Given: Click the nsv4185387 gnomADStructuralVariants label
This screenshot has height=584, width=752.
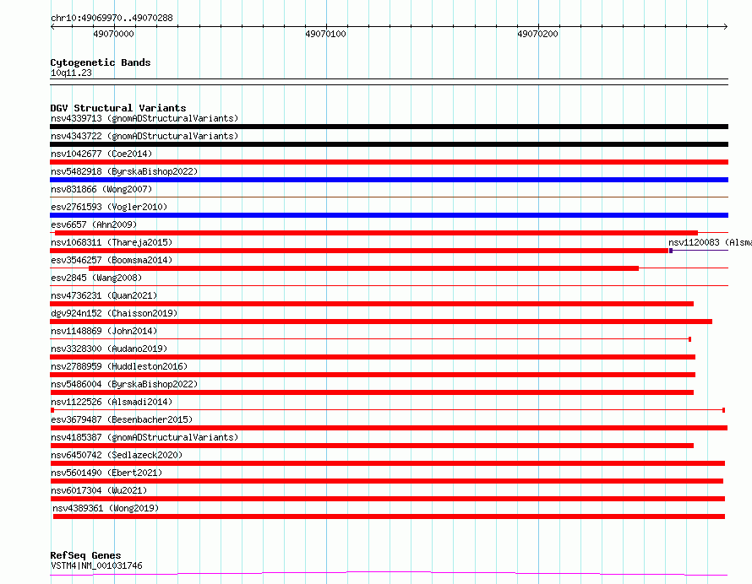Looking at the screenshot, I should 144,437.
